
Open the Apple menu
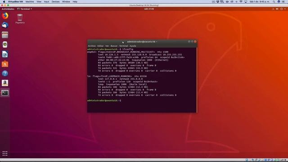point(4,2)
